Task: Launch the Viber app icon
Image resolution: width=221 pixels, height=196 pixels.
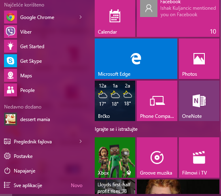Action: [x=11, y=32]
